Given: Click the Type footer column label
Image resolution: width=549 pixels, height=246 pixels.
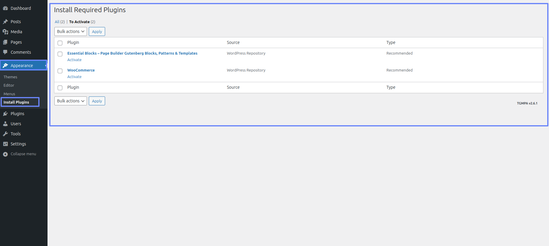Looking at the screenshot, I should click(x=391, y=87).
